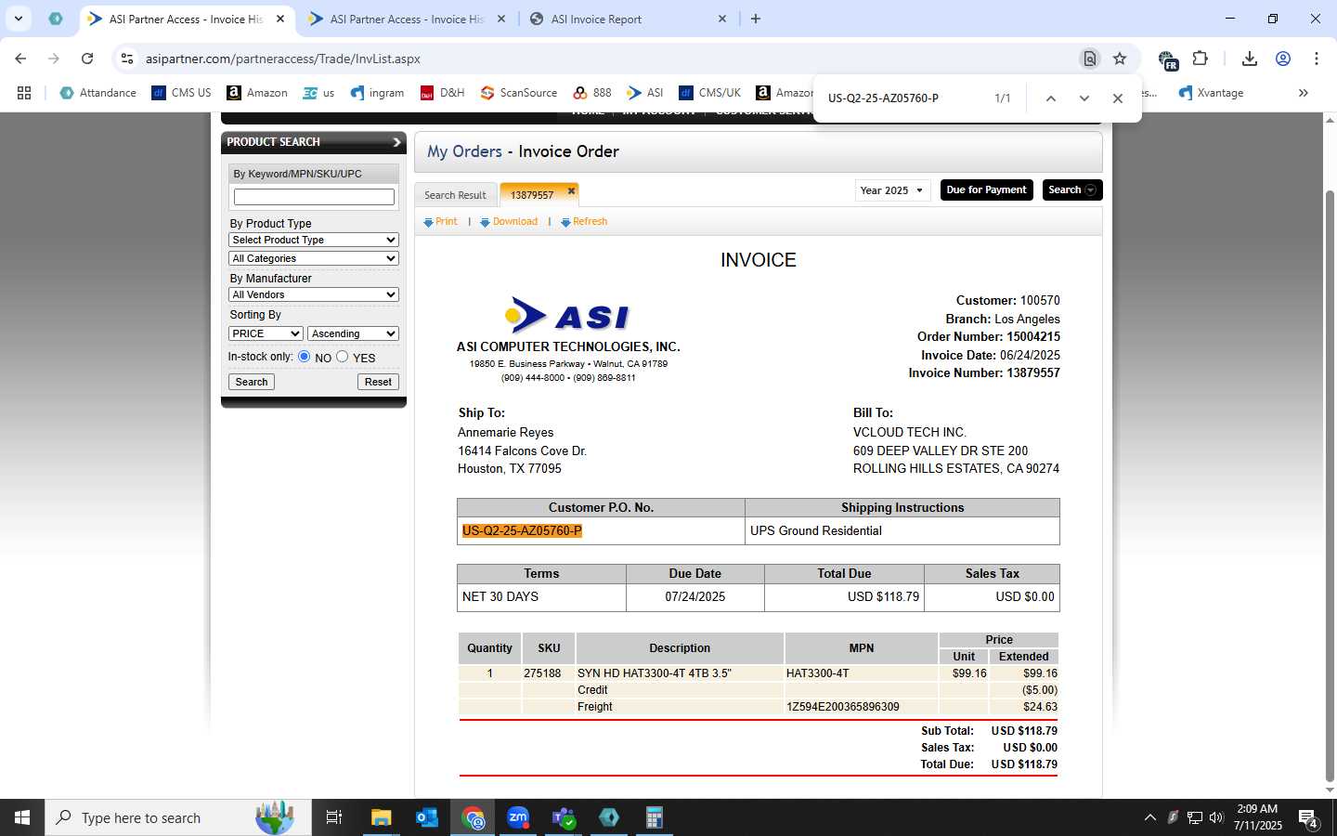This screenshot has width=1337, height=836.
Task: Click the product Search button
Action: coord(252,382)
